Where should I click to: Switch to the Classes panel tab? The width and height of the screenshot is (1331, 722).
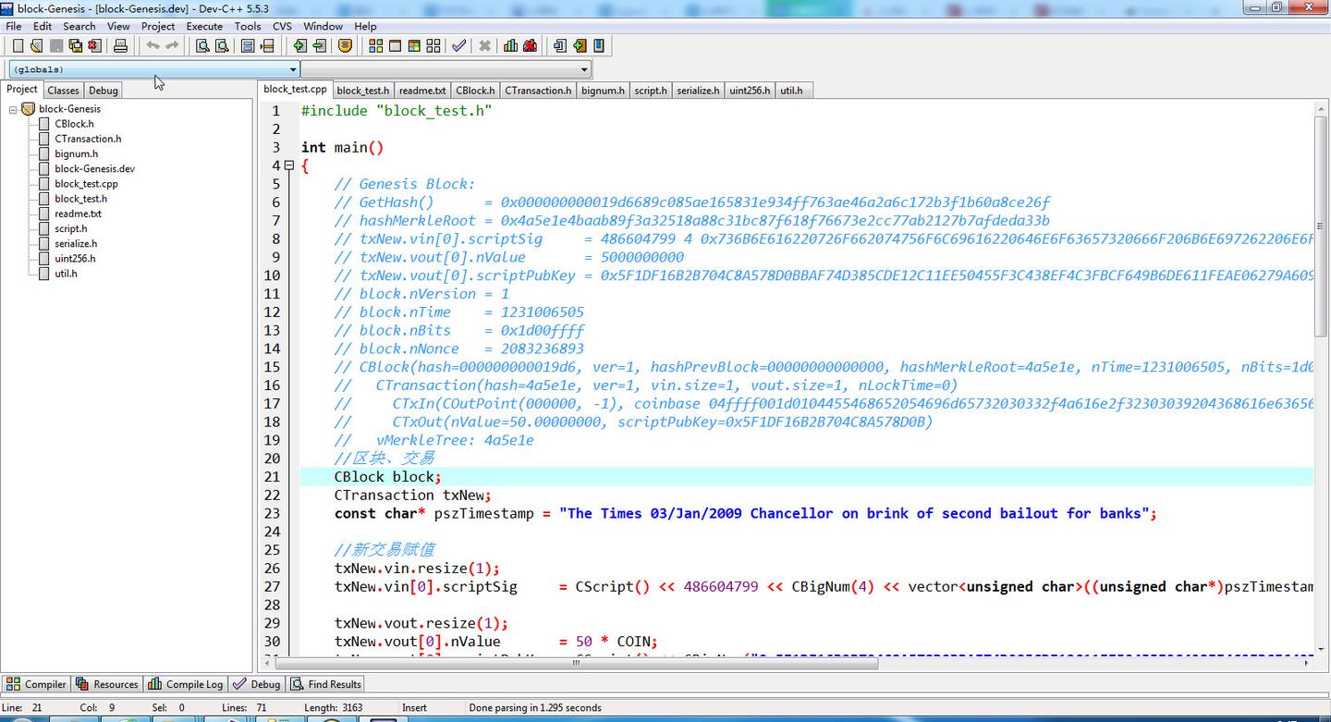pos(63,91)
